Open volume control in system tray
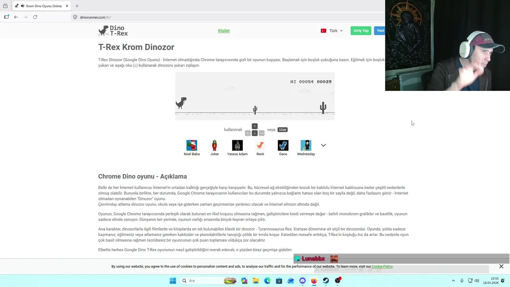This screenshot has width=510, height=287. [477, 281]
